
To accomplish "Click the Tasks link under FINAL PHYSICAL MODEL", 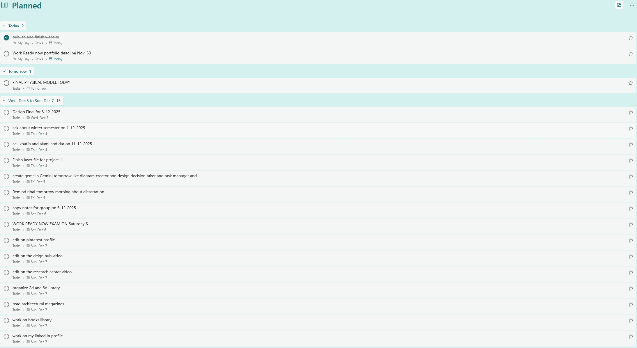I will [x=17, y=88].
